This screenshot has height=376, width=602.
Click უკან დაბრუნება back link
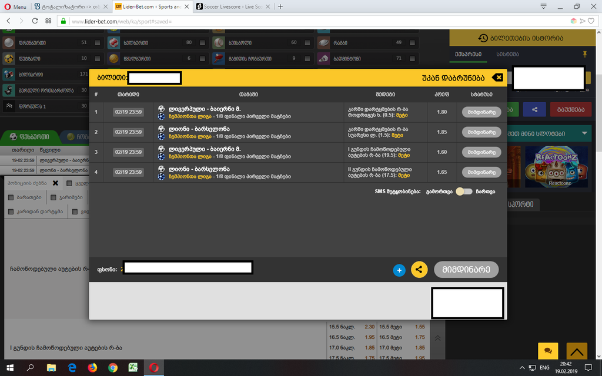(453, 78)
